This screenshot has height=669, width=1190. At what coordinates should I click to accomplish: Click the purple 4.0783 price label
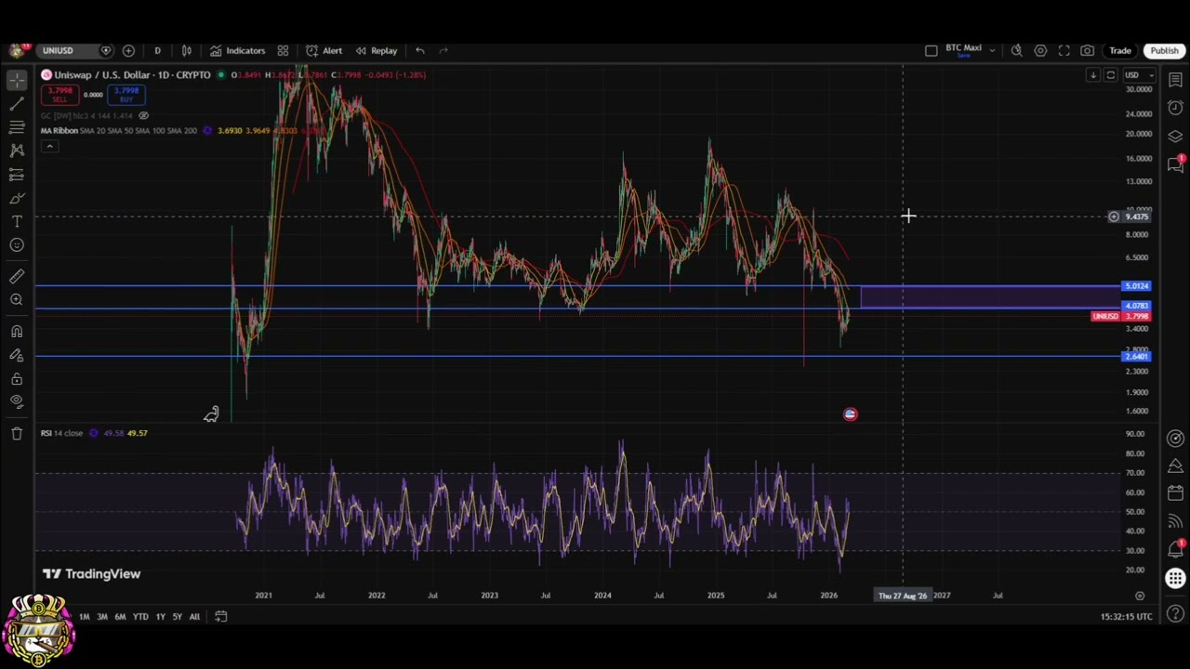pyautogui.click(x=1136, y=306)
